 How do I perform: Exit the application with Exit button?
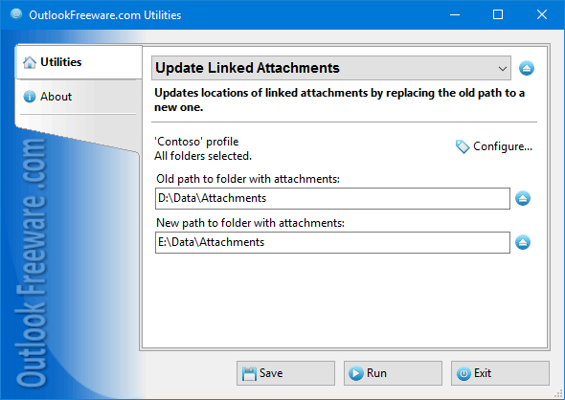coord(500,373)
